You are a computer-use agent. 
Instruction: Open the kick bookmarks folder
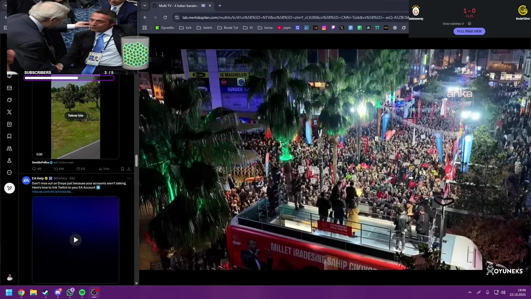click(x=185, y=28)
